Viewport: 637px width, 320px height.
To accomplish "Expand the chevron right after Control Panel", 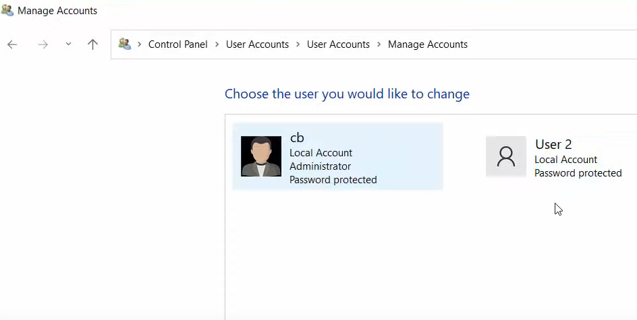I will [217, 44].
